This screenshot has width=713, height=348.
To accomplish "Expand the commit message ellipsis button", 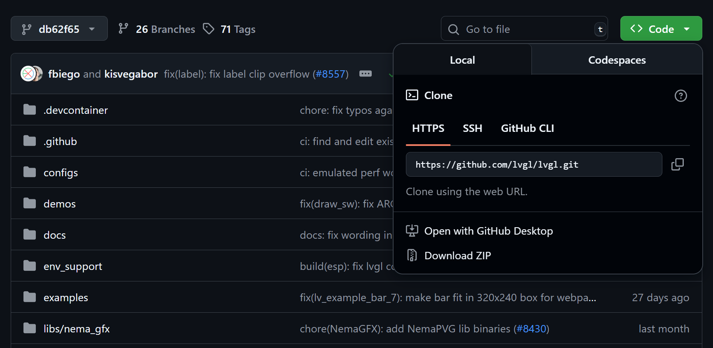I will [x=366, y=74].
